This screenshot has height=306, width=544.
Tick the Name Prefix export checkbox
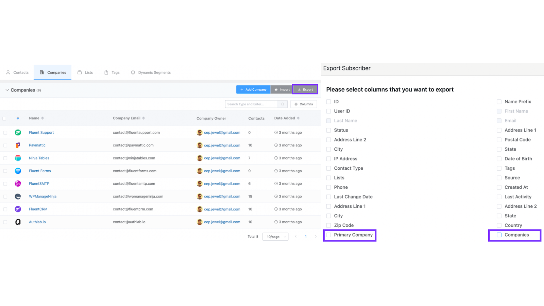click(x=499, y=102)
